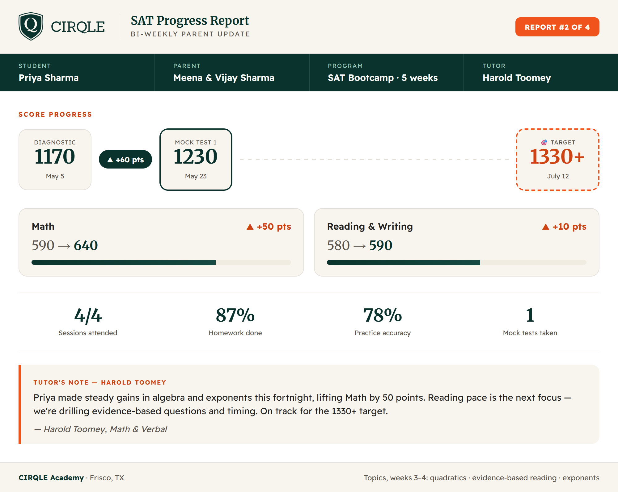This screenshot has height=492, width=618.
Task: Click the Reading & Writing up-triangle icon
Action: tap(546, 227)
